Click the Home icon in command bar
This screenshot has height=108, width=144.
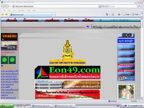tap(107, 14)
